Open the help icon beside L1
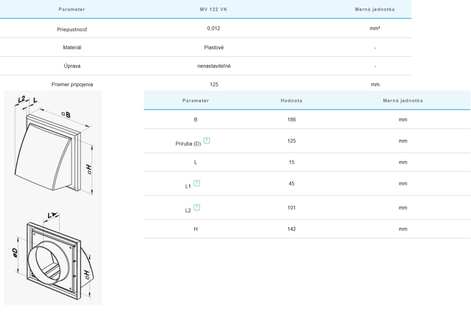The width and height of the screenshot is (471, 312). coord(197,183)
